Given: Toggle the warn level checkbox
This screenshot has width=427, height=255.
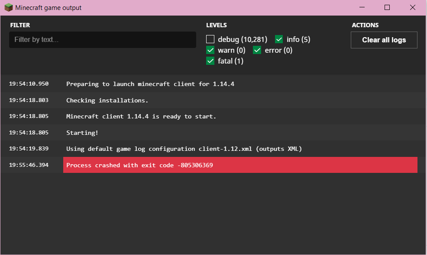Looking at the screenshot, I should [210, 50].
